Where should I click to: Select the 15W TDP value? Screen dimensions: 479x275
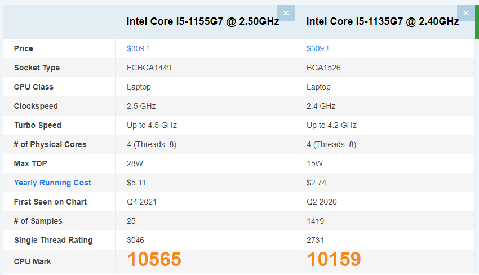(314, 164)
